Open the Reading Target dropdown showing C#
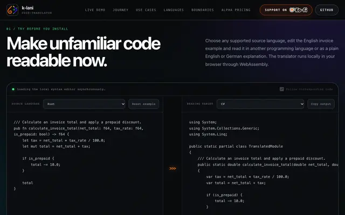The width and height of the screenshot is (345, 215). tap(260, 104)
